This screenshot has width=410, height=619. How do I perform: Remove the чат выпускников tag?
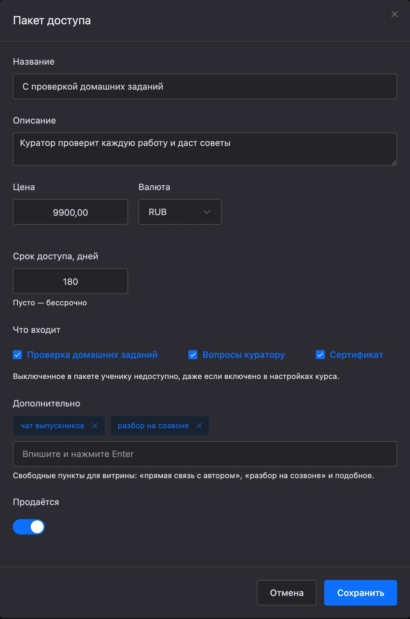(x=95, y=426)
